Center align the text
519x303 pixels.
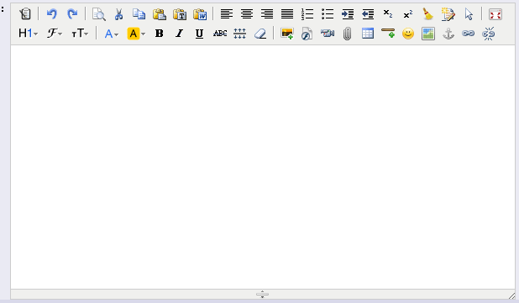(247, 14)
